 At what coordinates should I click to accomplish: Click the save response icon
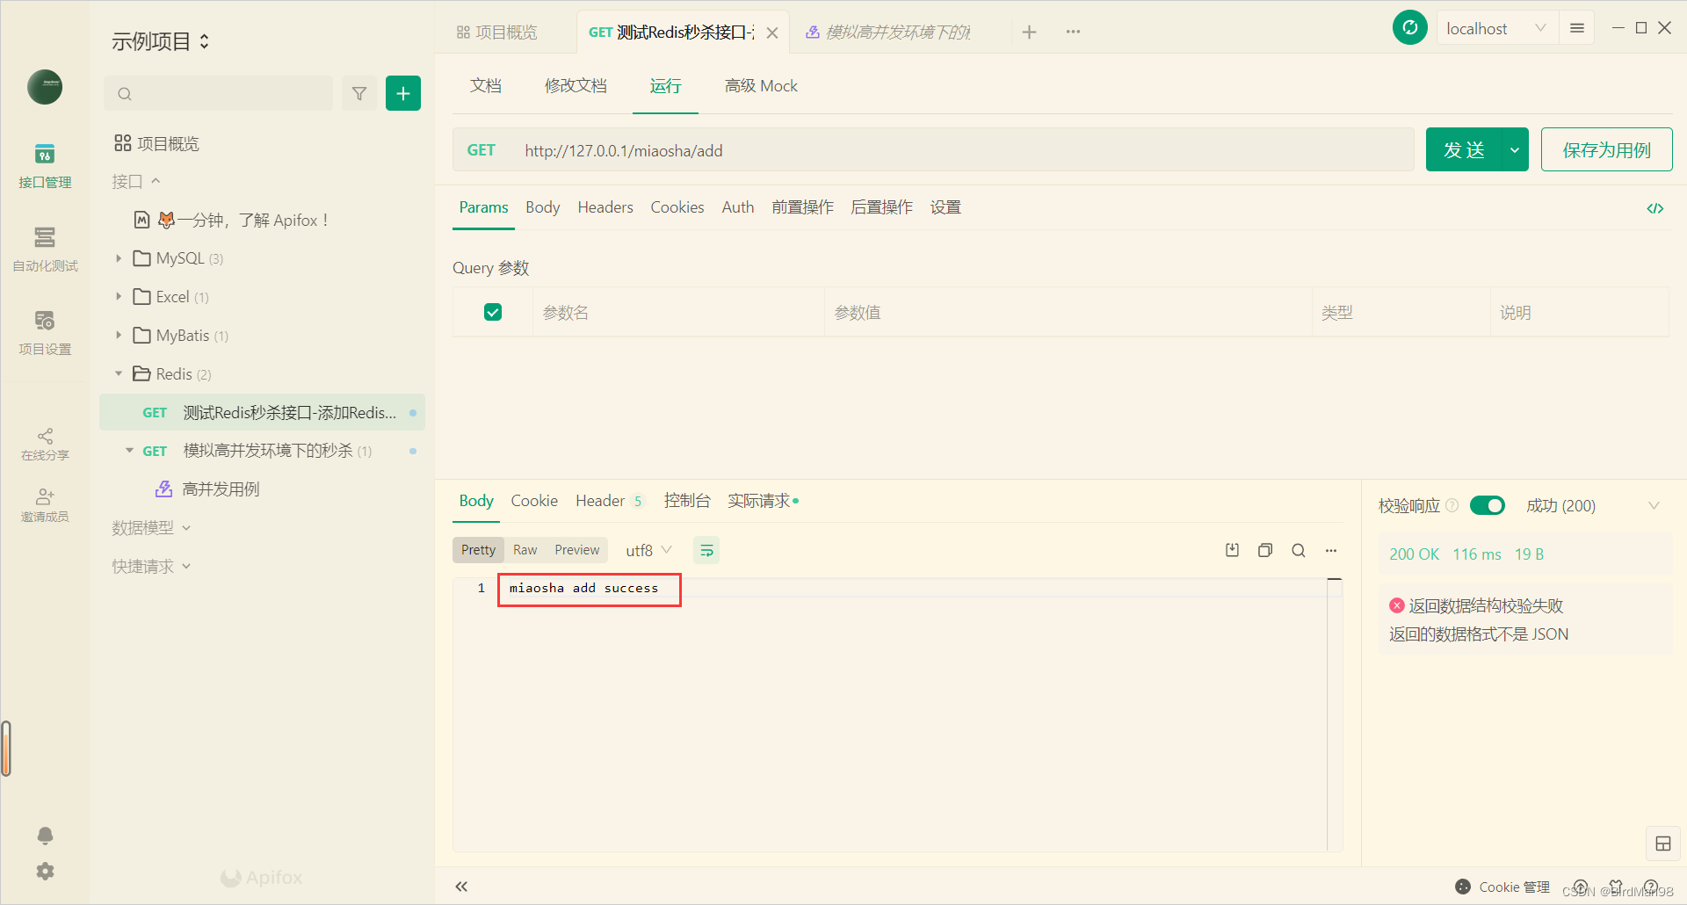point(1233,550)
